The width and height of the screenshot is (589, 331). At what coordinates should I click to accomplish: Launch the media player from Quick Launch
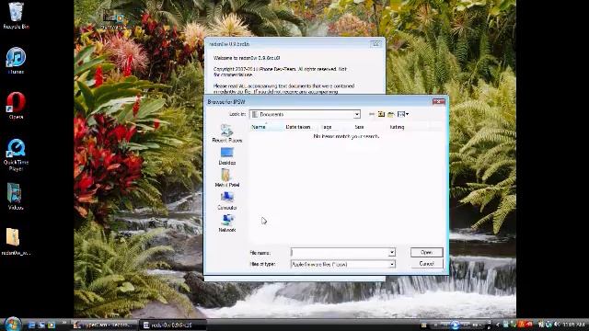(52, 325)
